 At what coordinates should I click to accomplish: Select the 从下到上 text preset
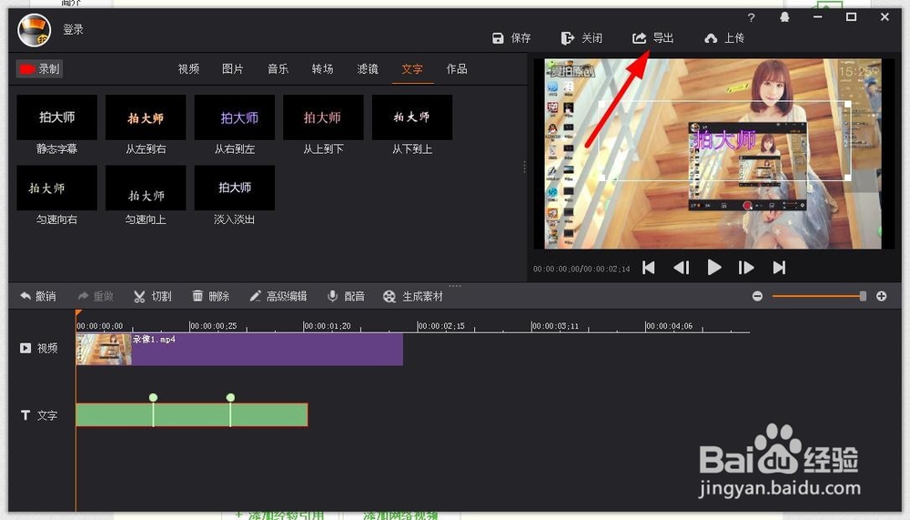[x=412, y=118]
